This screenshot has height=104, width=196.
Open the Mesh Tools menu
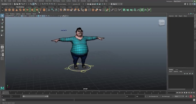48,1
